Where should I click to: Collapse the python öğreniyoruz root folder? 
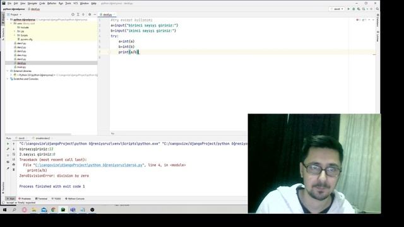(8, 20)
